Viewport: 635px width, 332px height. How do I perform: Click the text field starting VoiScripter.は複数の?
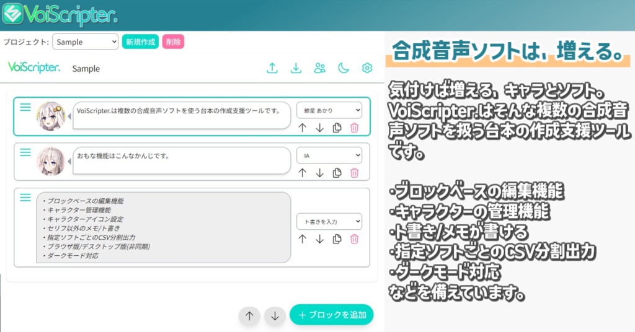click(182, 115)
